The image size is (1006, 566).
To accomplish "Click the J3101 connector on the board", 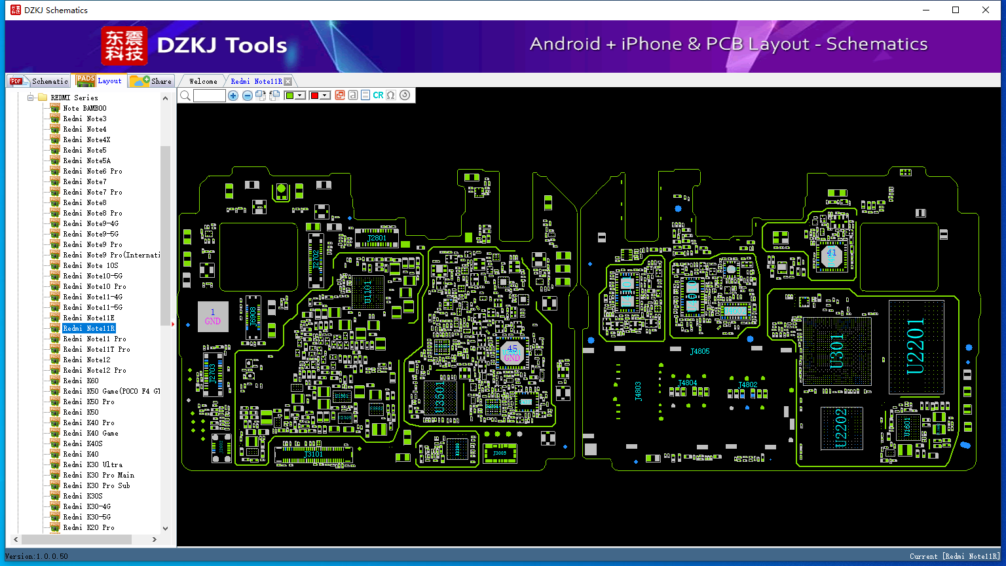I will 314,454.
